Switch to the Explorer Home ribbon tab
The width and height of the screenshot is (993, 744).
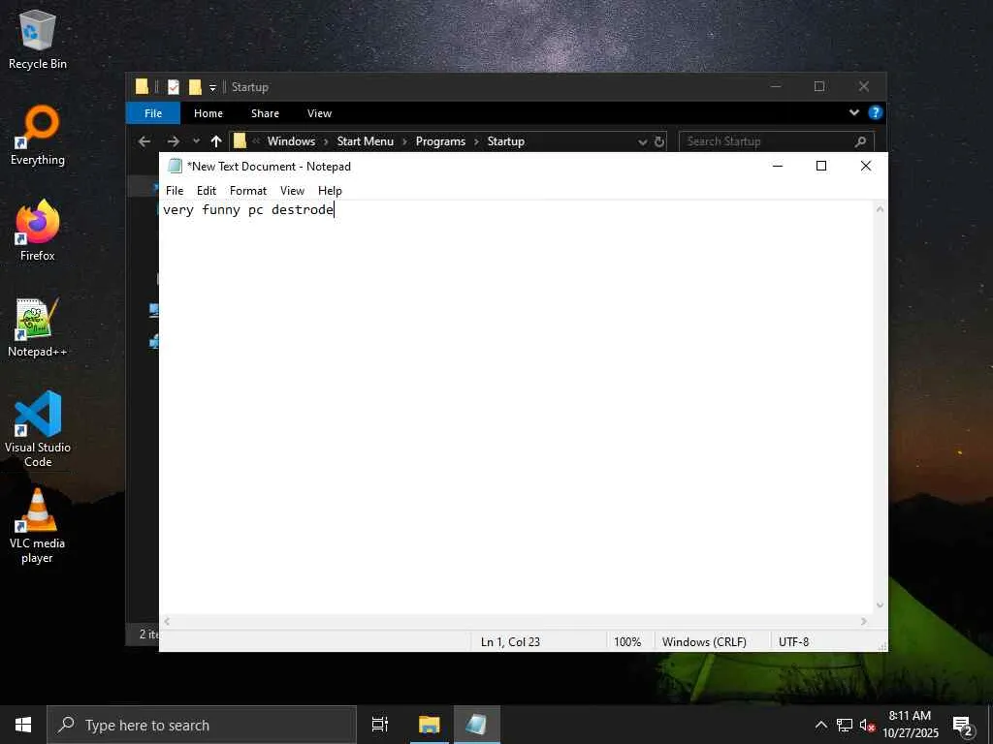(x=208, y=113)
